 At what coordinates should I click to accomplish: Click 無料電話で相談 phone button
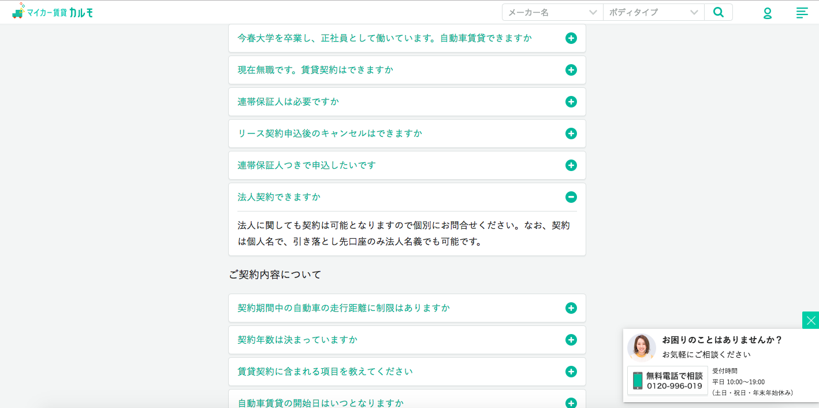click(x=668, y=380)
